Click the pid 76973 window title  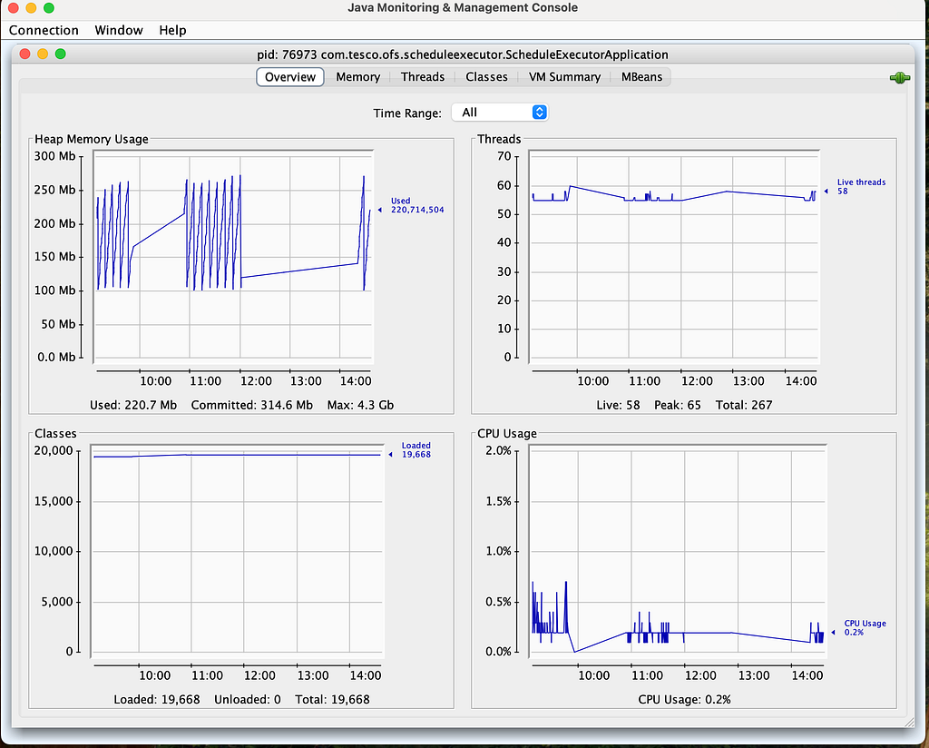coord(463,54)
